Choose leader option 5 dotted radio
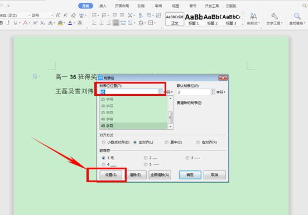 (x=146, y=164)
